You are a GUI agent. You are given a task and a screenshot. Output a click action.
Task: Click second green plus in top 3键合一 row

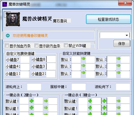pos(104,101)
